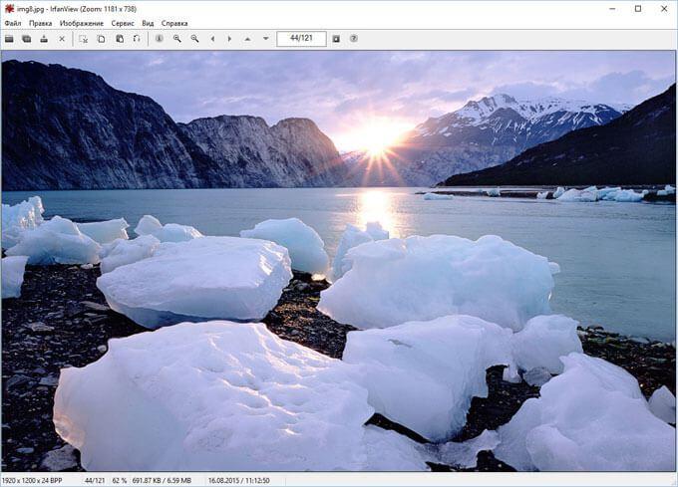The height and width of the screenshot is (487, 678).
Task: Click the Undo toolbar icon
Action: [x=137, y=39]
